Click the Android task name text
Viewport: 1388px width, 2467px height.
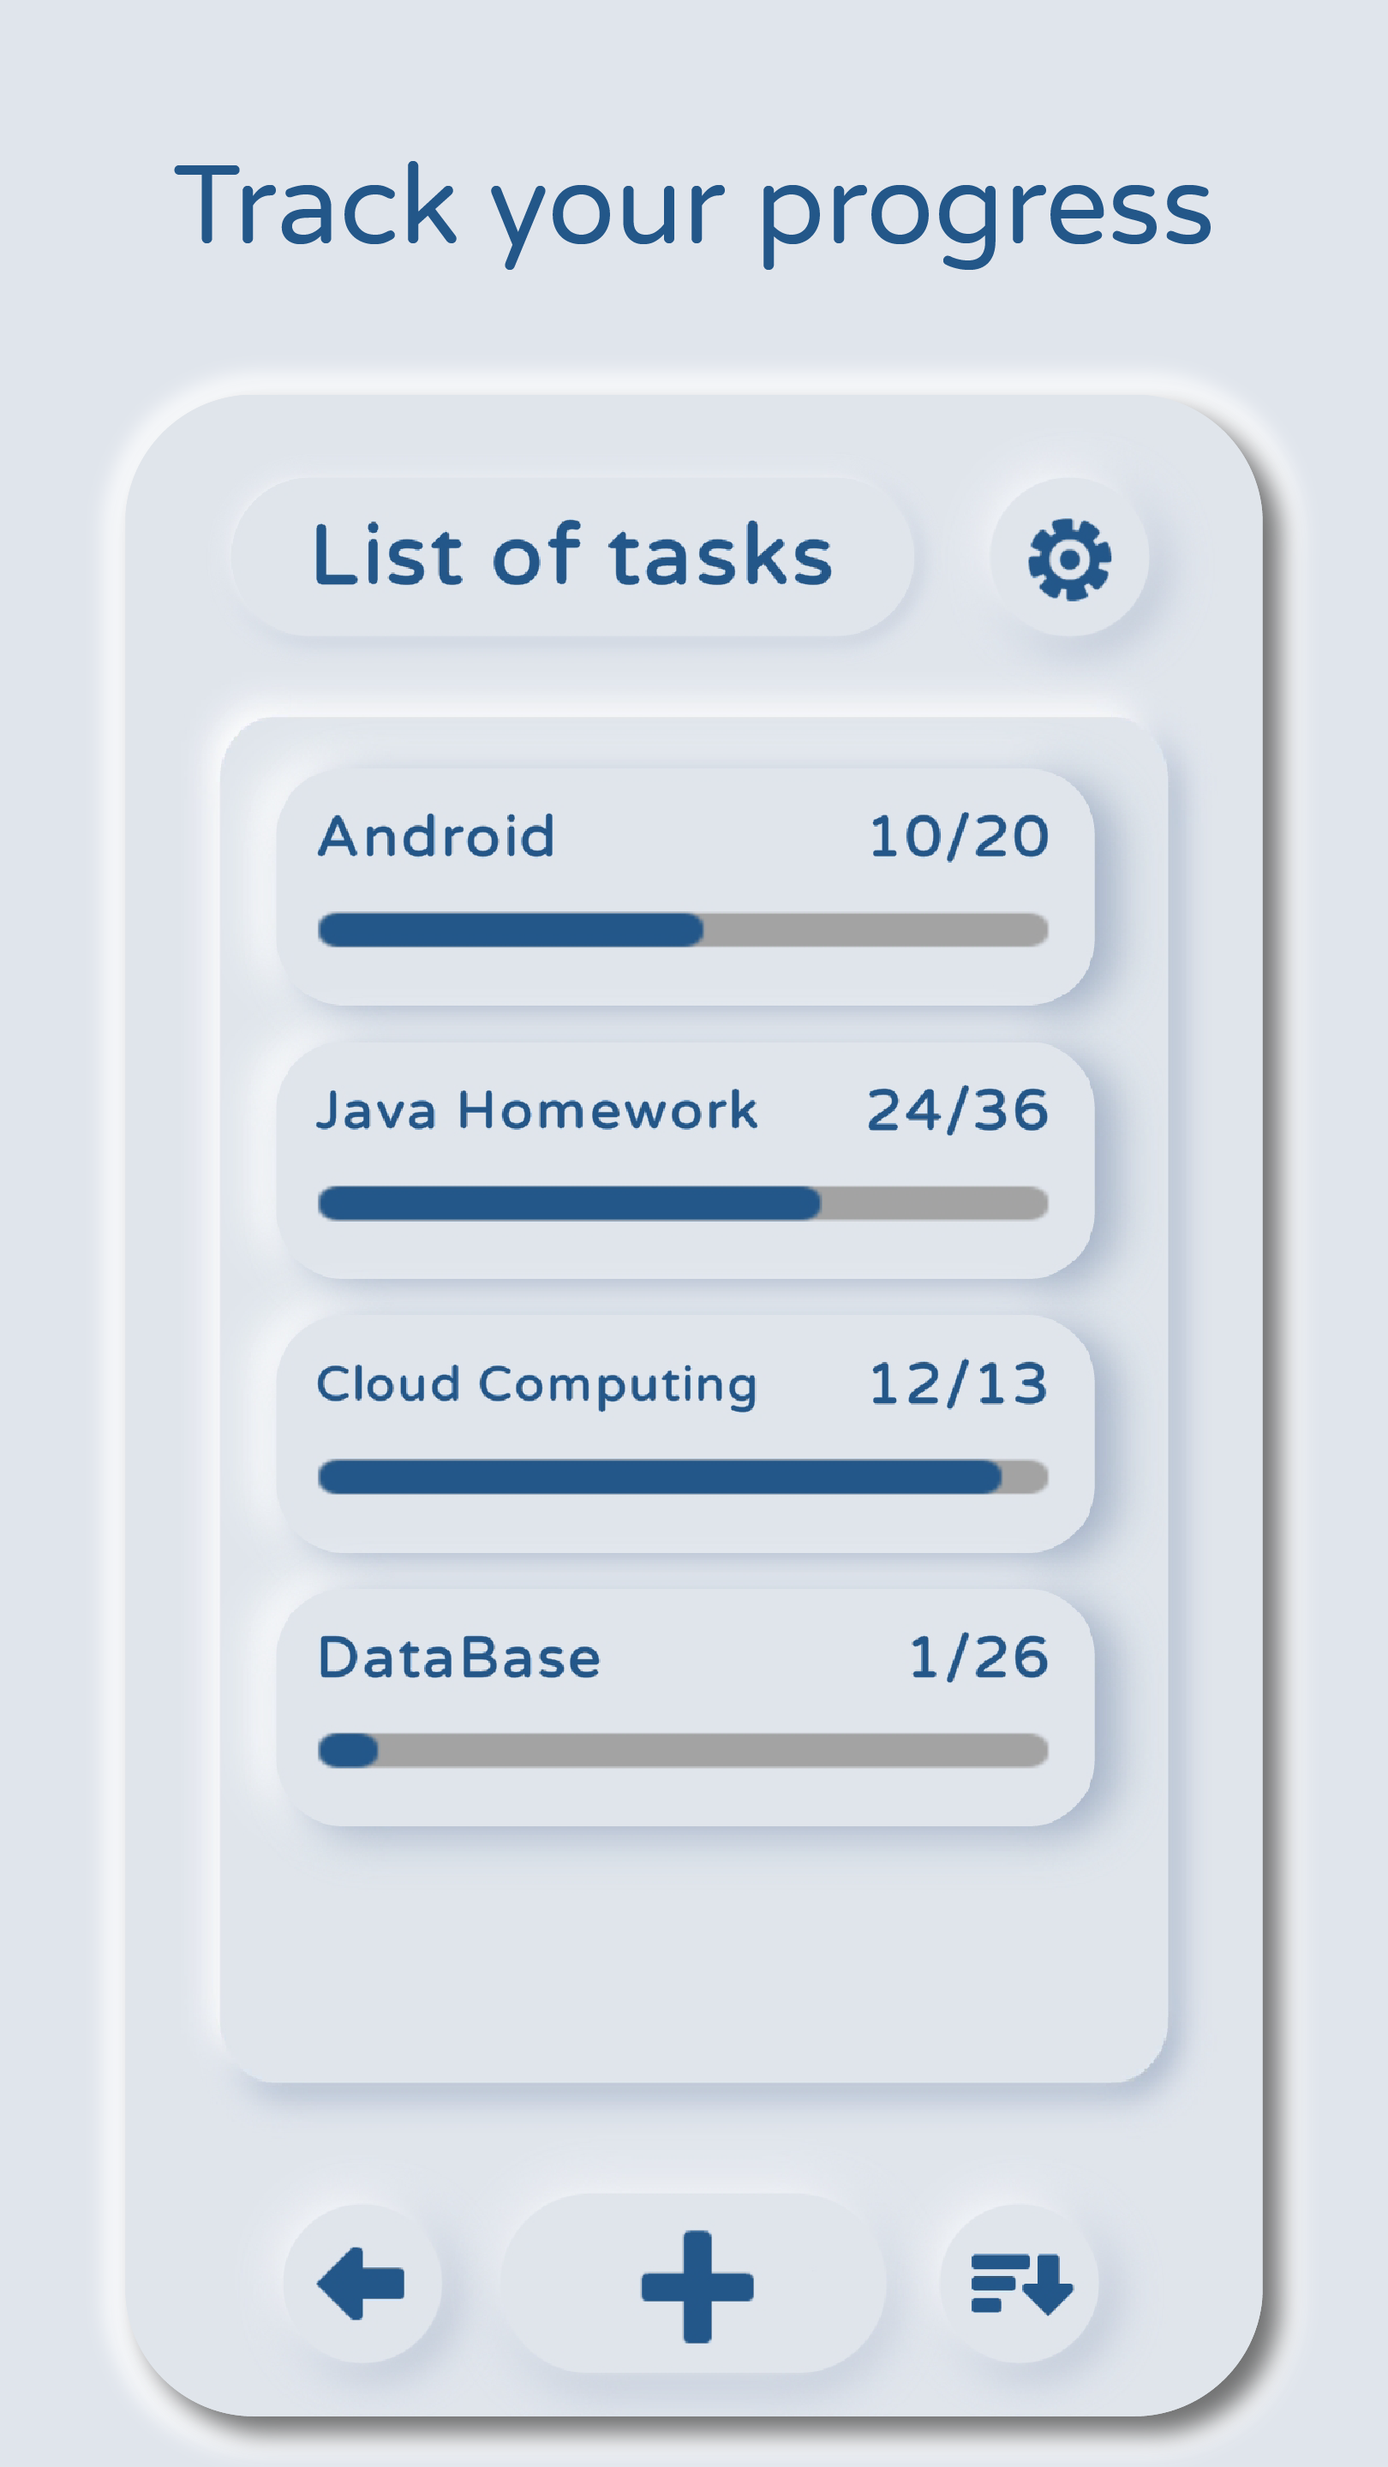[437, 836]
